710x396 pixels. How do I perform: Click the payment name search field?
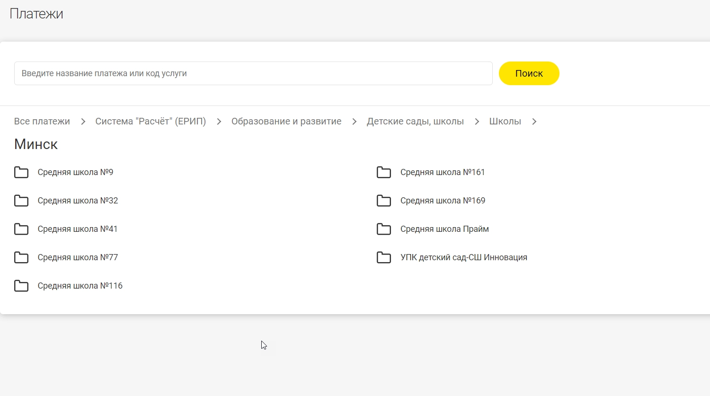point(253,73)
